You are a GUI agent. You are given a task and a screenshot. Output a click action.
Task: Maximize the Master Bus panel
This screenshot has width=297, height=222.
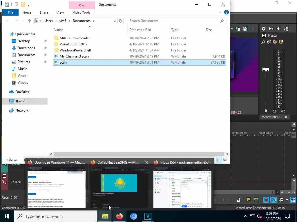[x=281, y=117]
